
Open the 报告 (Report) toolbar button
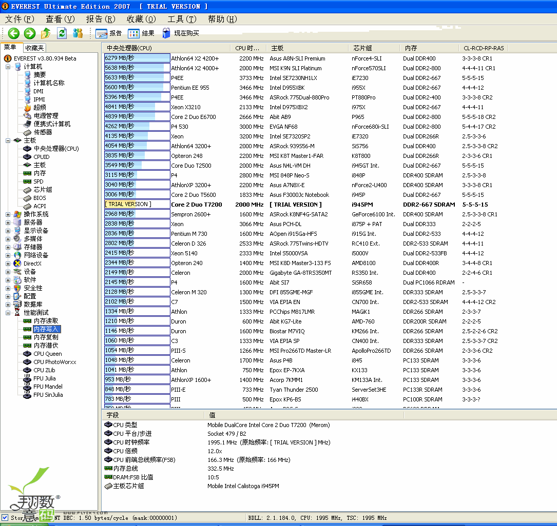click(109, 33)
